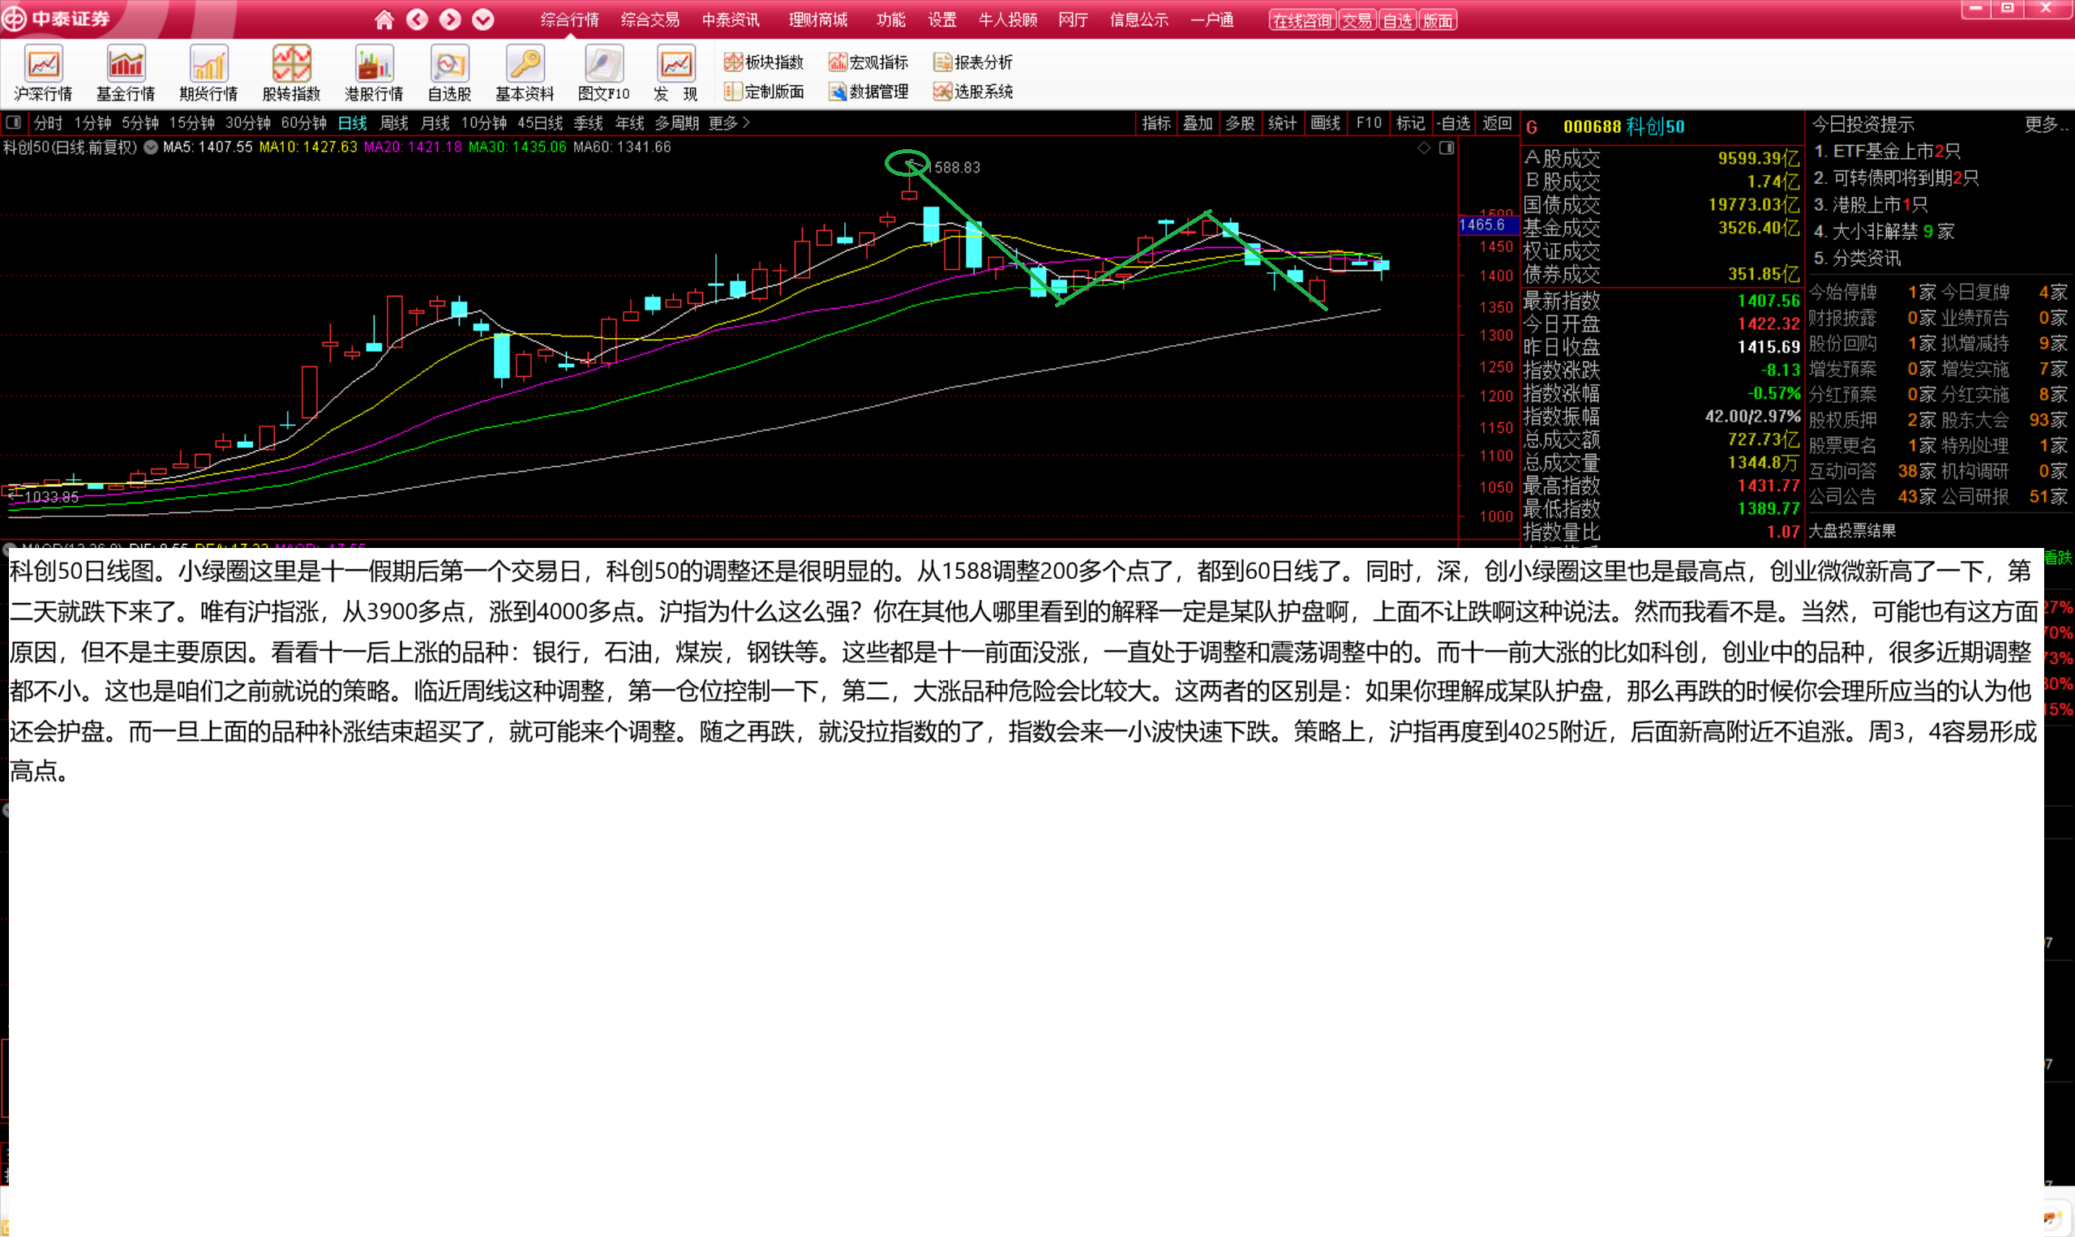The width and height of the screenshot is (2075, 1237).
Task: Open 港股行情 Hong Kong stocks icon
Action: click(374, 64)
